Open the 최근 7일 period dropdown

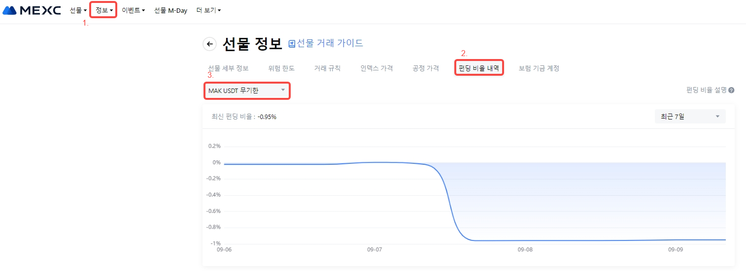(689, 117)
